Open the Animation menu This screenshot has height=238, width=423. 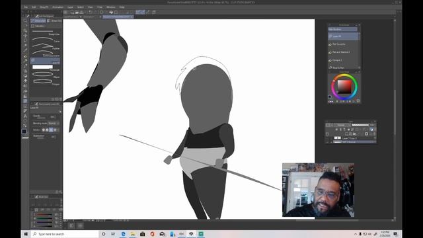coord(58,7)
